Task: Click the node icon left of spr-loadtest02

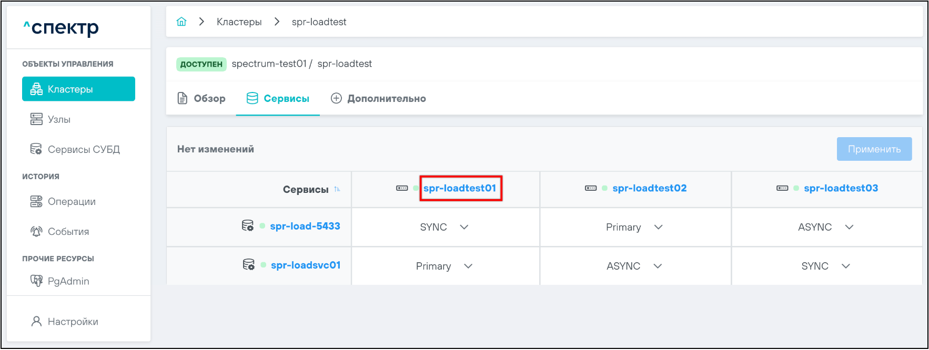Action: [591, 188]
